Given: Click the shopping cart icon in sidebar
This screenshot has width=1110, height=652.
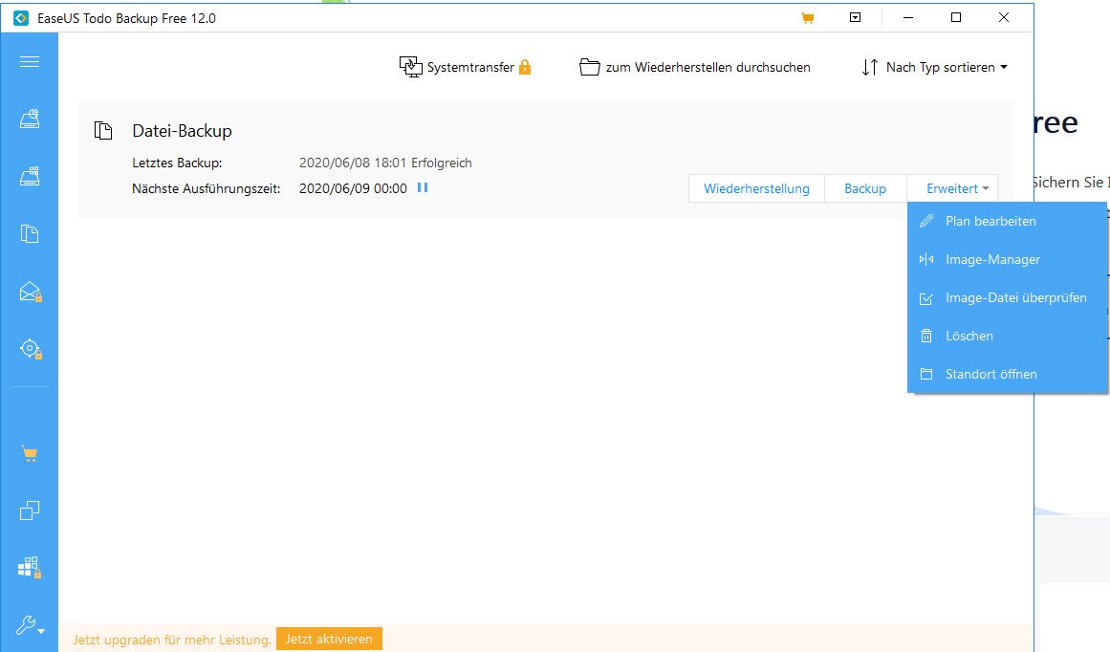Looking at the screenshot, I should point(29,454).
